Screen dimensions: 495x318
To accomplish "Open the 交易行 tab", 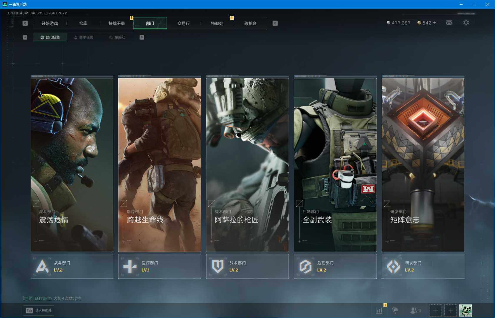I will click(183, 23).
